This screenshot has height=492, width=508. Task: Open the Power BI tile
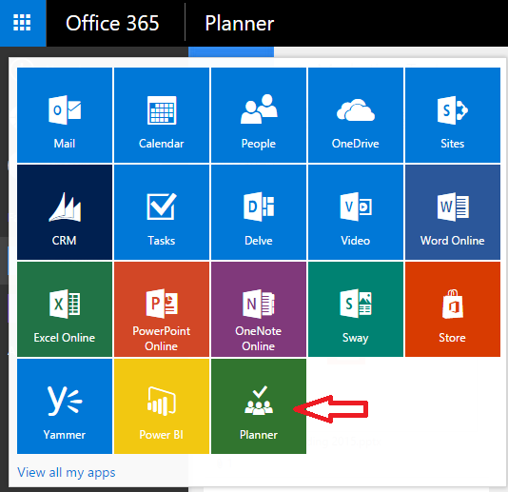click(x=162, y=406)
